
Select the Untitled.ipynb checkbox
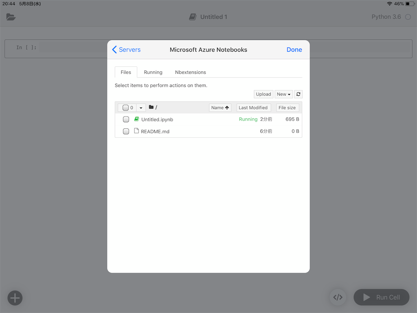pos(126,119)
